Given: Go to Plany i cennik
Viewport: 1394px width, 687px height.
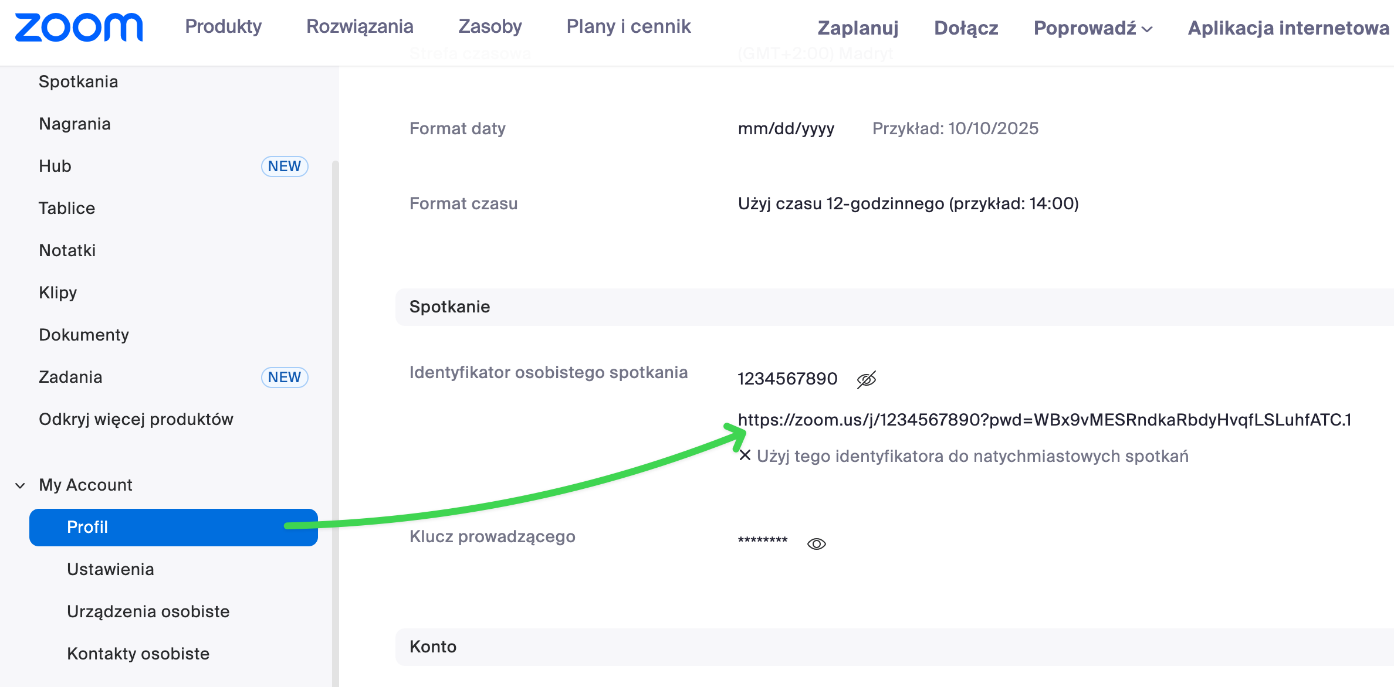Looking at the screenshot, I should [x=628, y=26].
